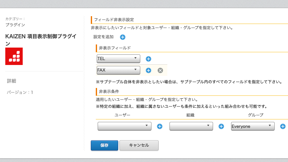Add a field row after the FAX dropdown
This screenshot has height=162, width=288.
pos(148,70)
